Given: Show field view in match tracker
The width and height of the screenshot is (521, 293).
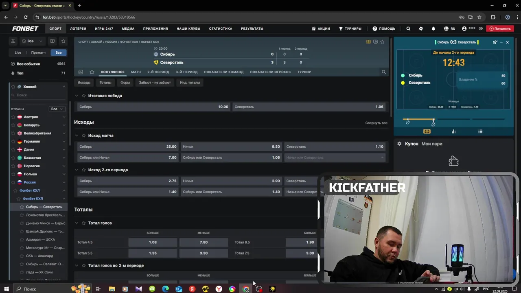Looking at the screenshot, I should [x=427, y=131].
